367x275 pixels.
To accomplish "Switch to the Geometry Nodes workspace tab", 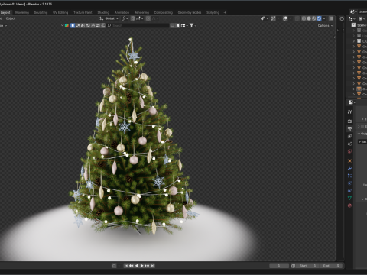I will pos(190,12).
